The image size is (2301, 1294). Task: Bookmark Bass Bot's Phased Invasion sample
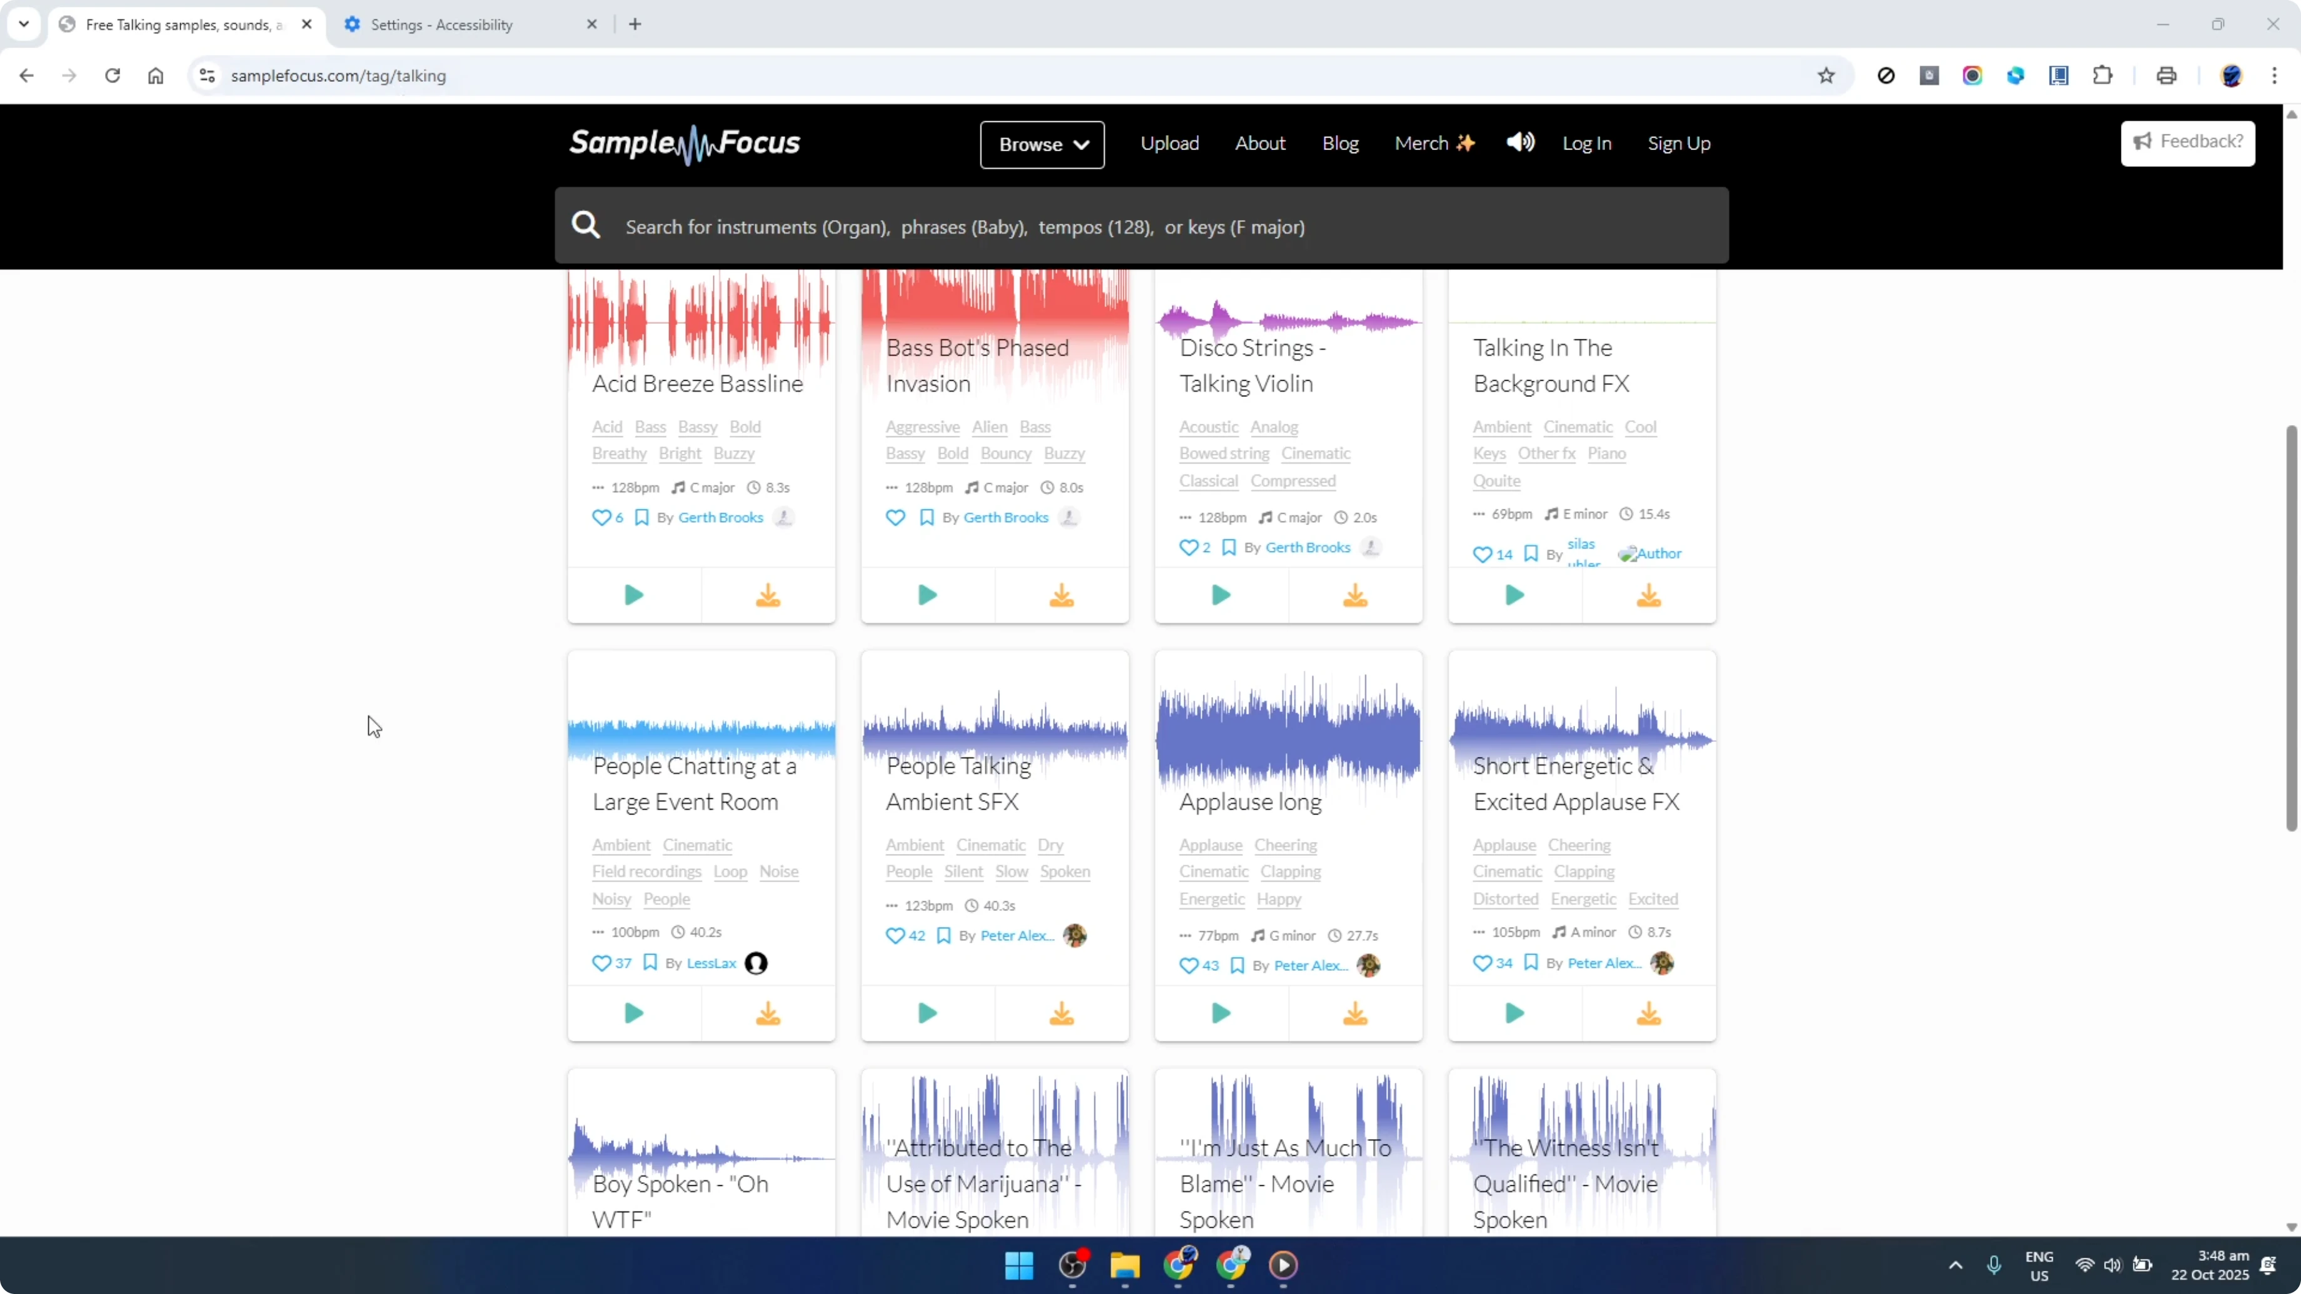tap(926, 518)
